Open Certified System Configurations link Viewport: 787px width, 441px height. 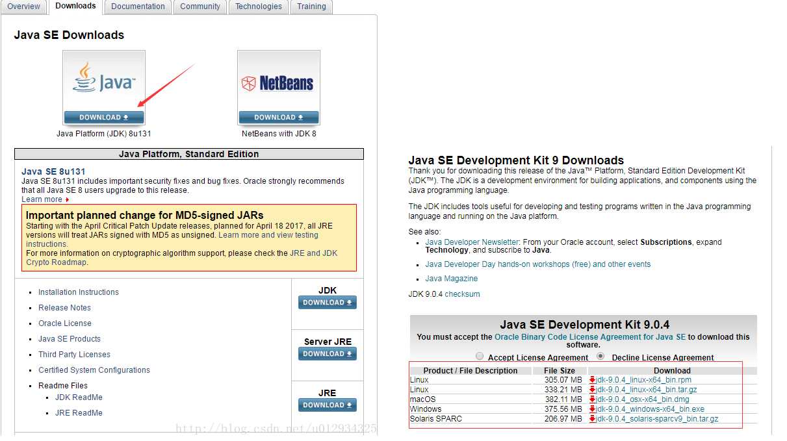pos(94,370)
